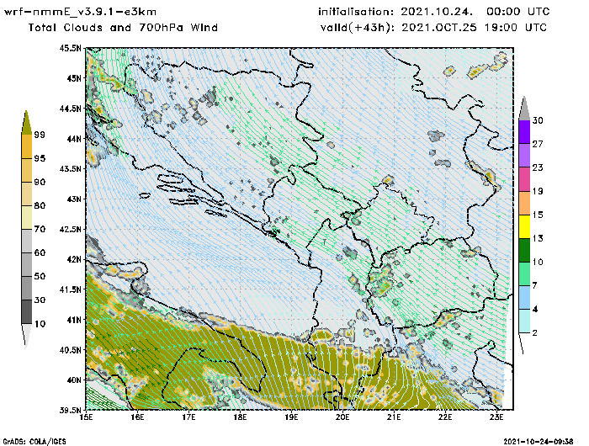Click the pink 19–23 wind legend swatch

click(x=524, y=179)
